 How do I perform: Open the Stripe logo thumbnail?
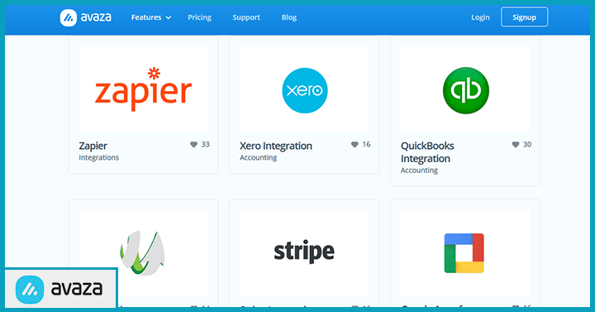pos(304,252)
